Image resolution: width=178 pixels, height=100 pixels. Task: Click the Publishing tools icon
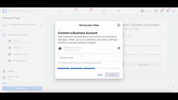(10, 54)
